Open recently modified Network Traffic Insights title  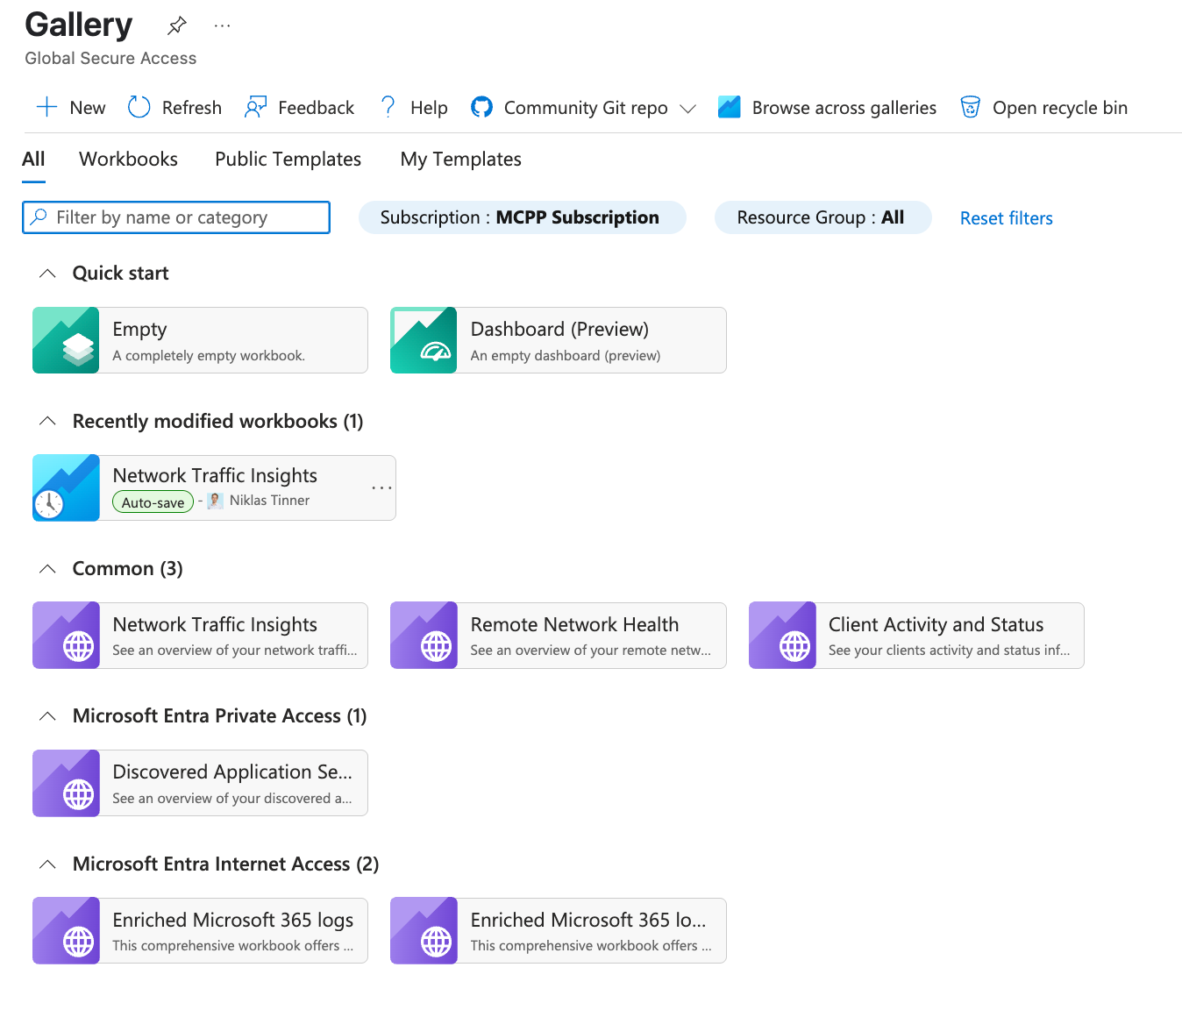coord(215,475)
